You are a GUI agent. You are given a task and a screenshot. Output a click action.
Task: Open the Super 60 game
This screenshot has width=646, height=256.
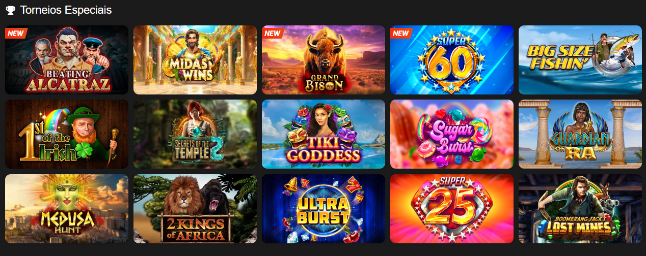452,60
